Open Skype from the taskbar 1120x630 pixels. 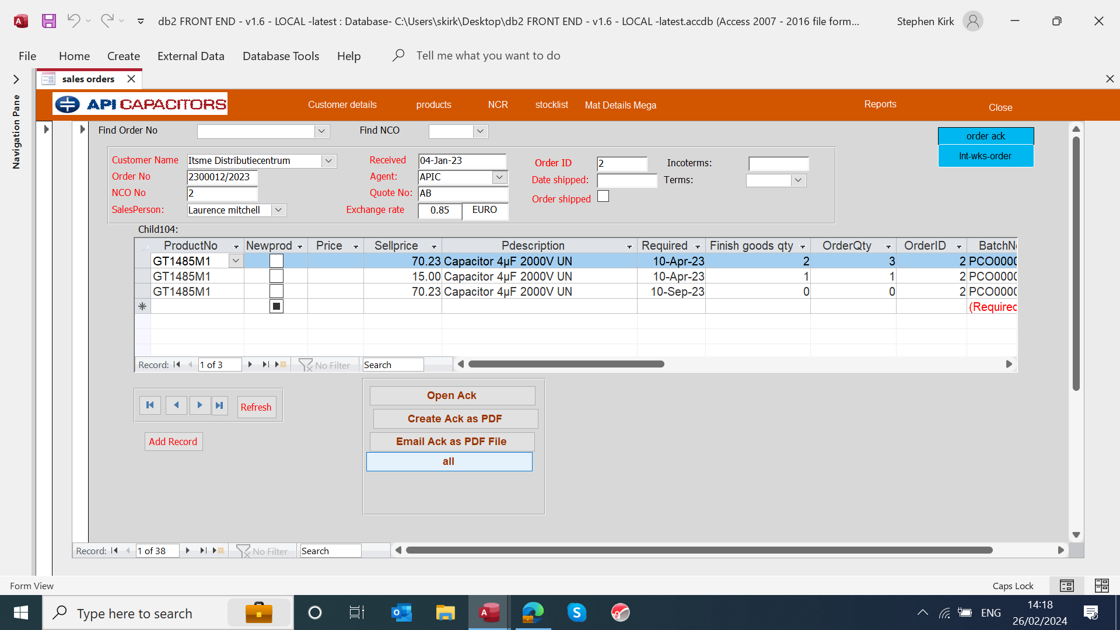pyautogui.click(x=576, y=612)
